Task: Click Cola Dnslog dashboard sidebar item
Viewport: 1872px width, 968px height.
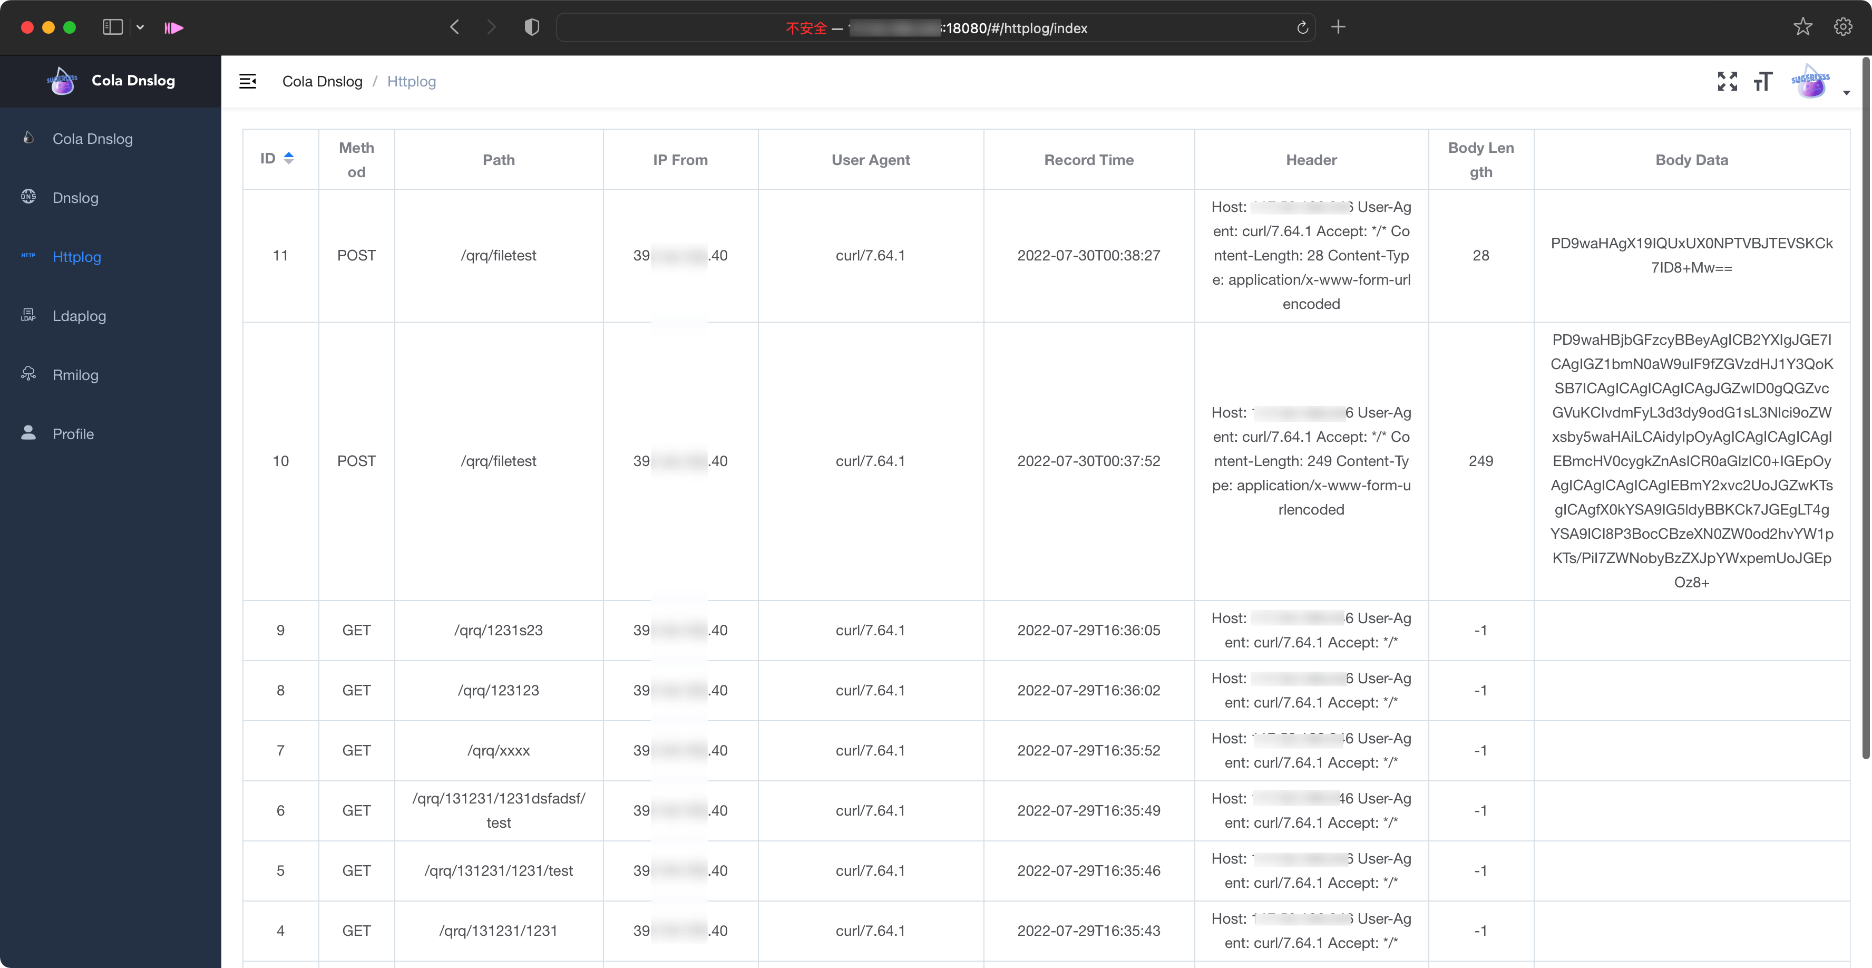Action: 92,139
